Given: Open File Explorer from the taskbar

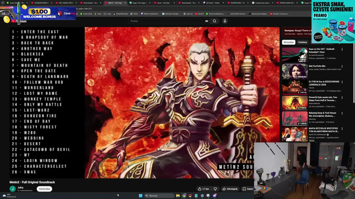Looking at the screenshot, I should [x=178, y=196].
